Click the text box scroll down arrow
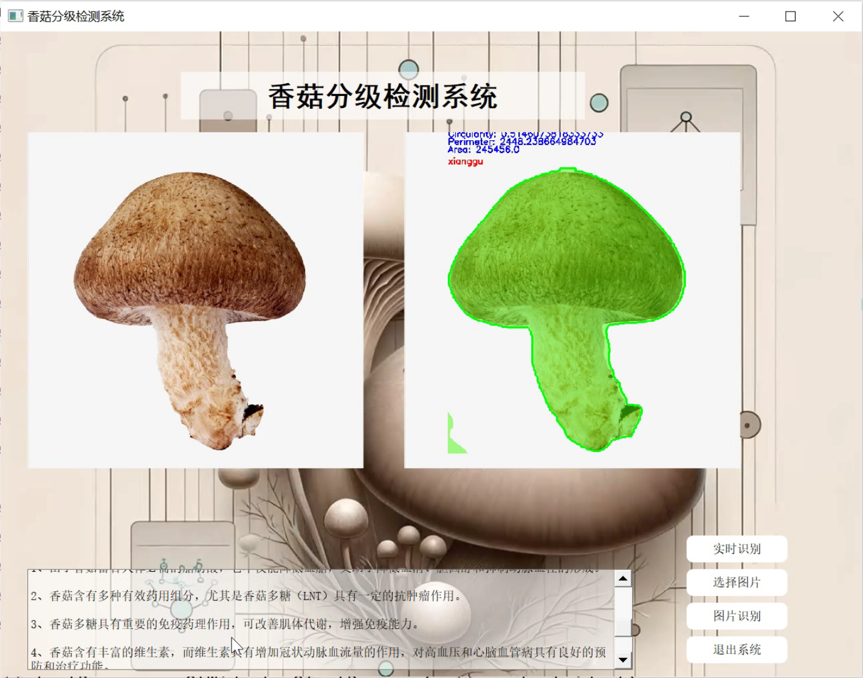Screen dimensions: 863x678 (623, 660)
